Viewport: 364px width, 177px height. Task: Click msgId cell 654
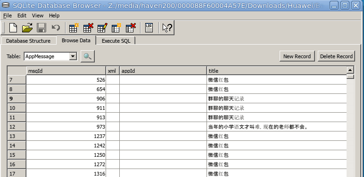(66, 89)
